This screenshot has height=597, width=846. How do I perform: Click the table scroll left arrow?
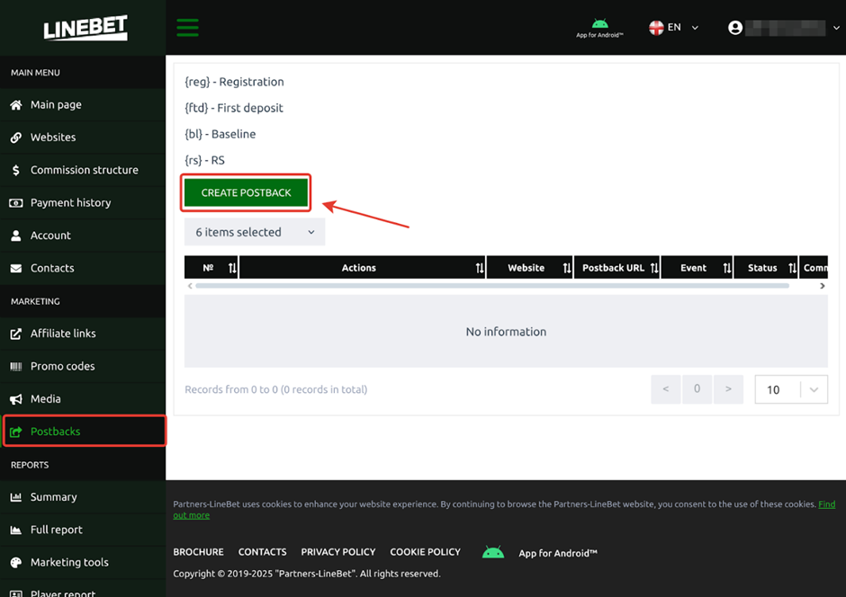pos(190,286)
